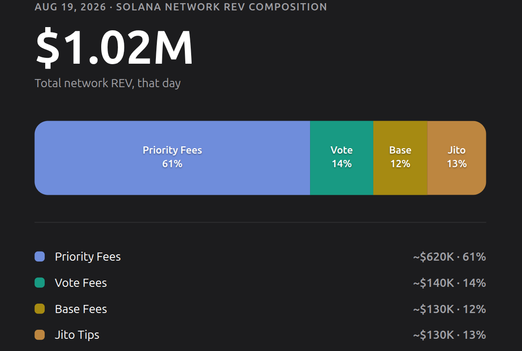Click the 'Vote Fees' legend label
This screenshot has height=351, width=522.
coord(81,283)
